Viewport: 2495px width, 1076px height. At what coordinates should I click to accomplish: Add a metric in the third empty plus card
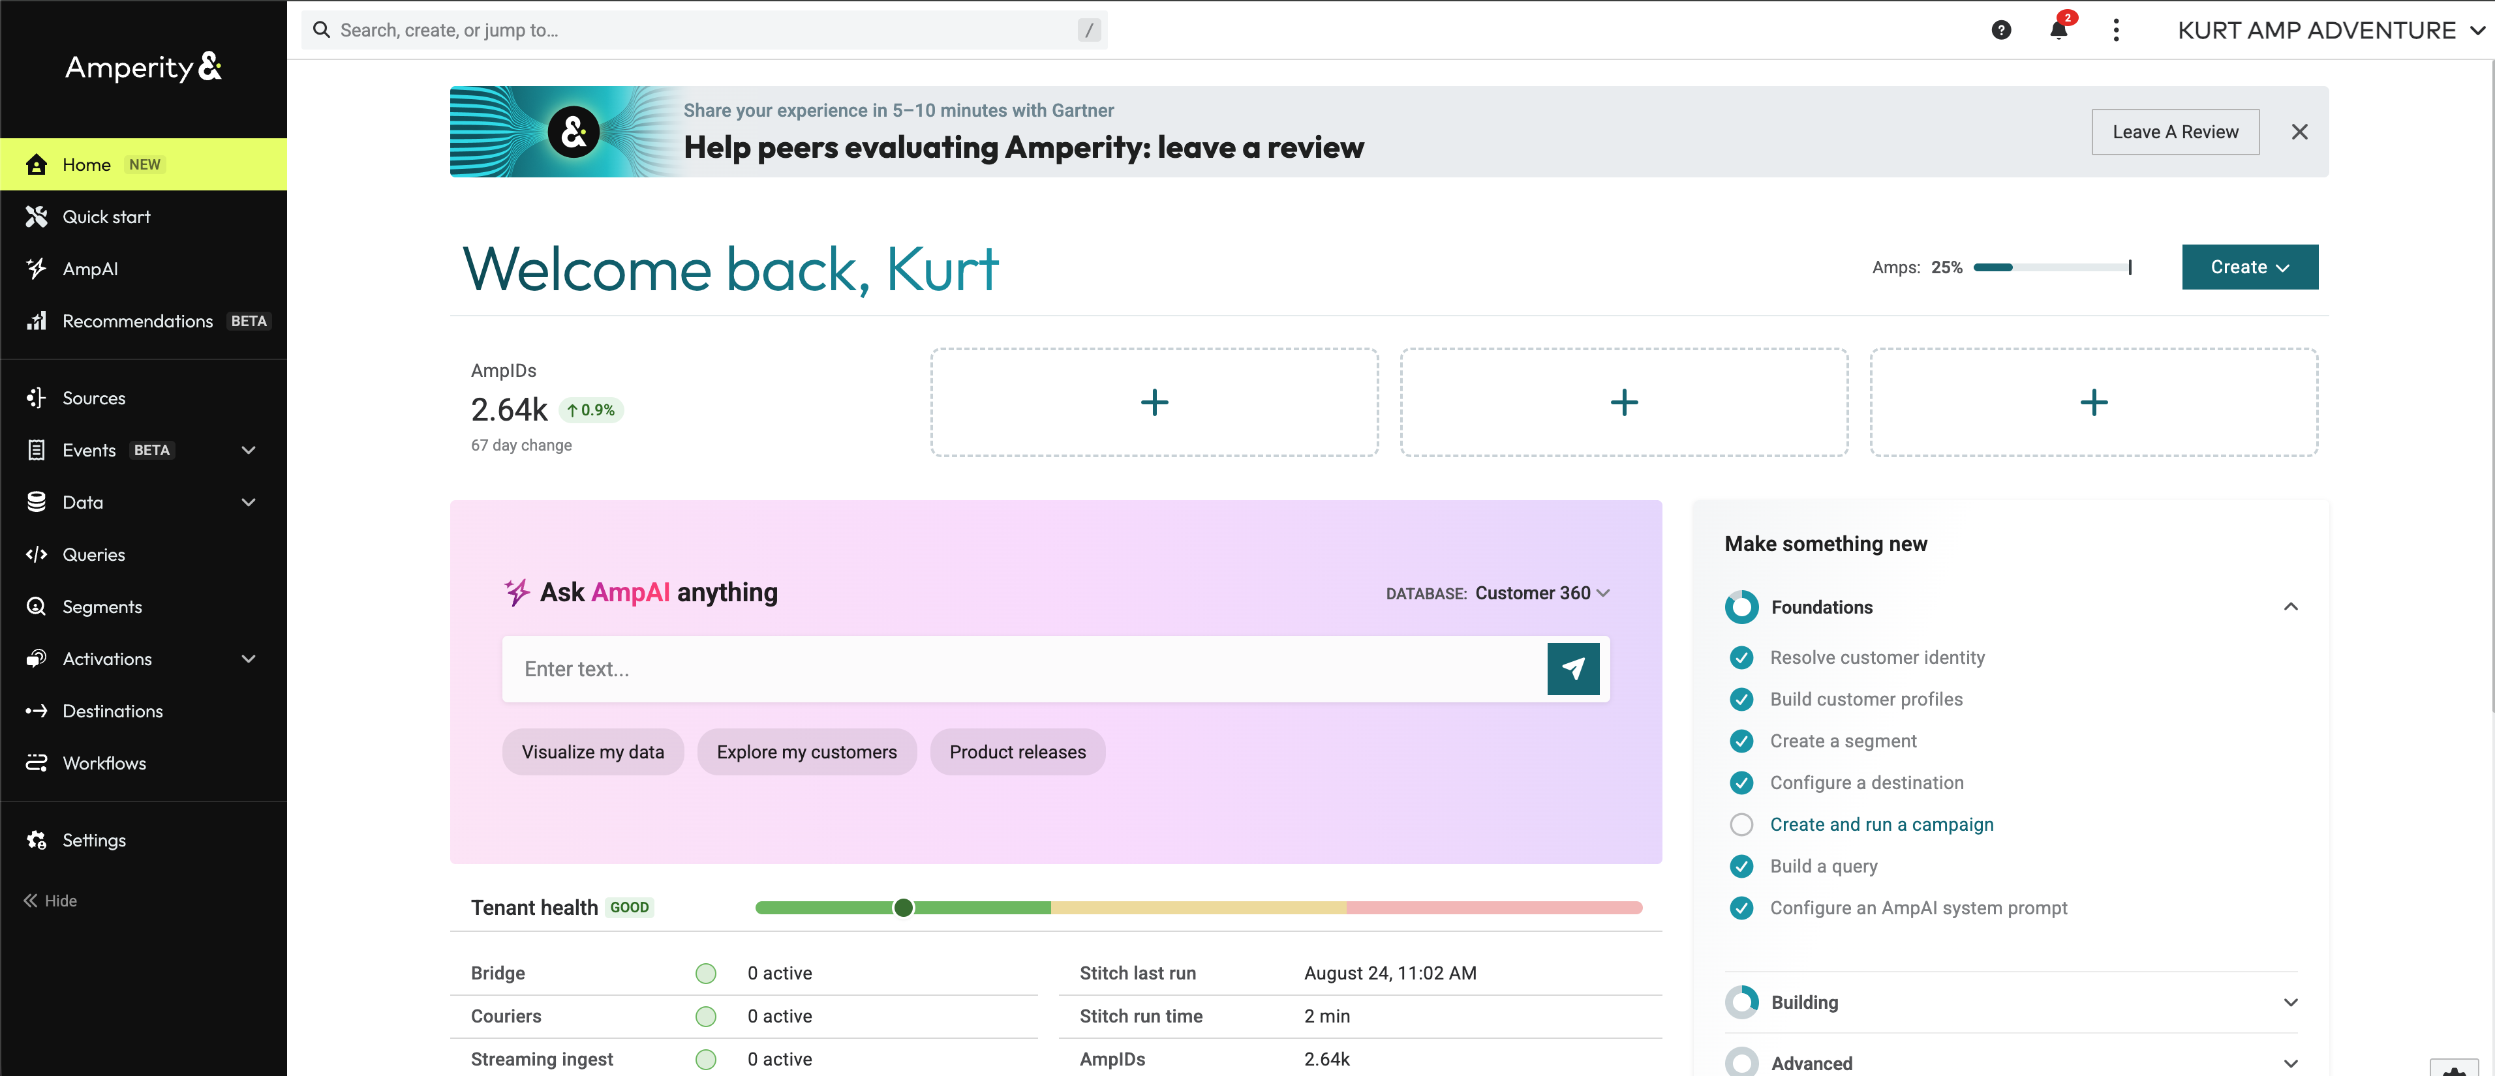tap(2093, 402)
